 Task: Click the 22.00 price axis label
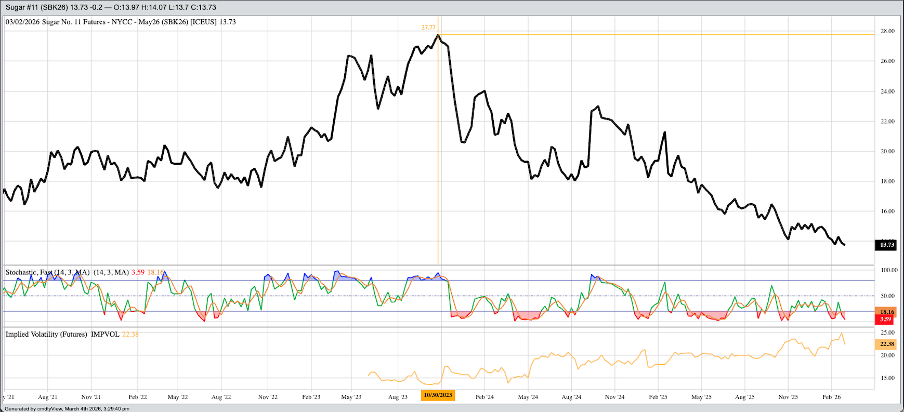[887, 122]
